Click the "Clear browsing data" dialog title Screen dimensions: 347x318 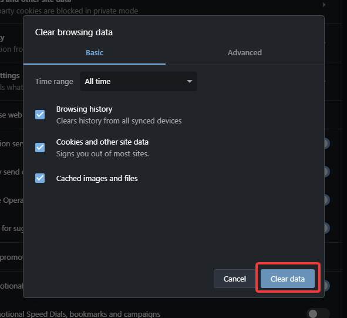(74, 32)
